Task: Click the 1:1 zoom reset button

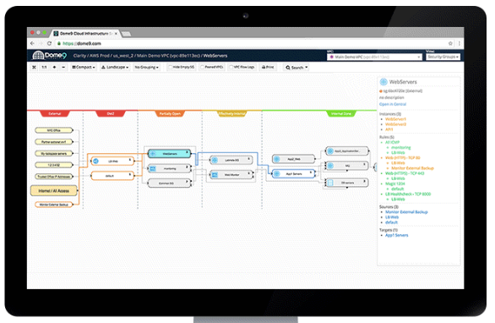Action: [44, 68]
